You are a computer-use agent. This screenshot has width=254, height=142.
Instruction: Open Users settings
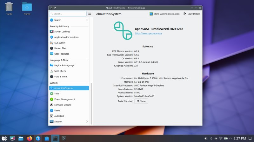(69, 110)
